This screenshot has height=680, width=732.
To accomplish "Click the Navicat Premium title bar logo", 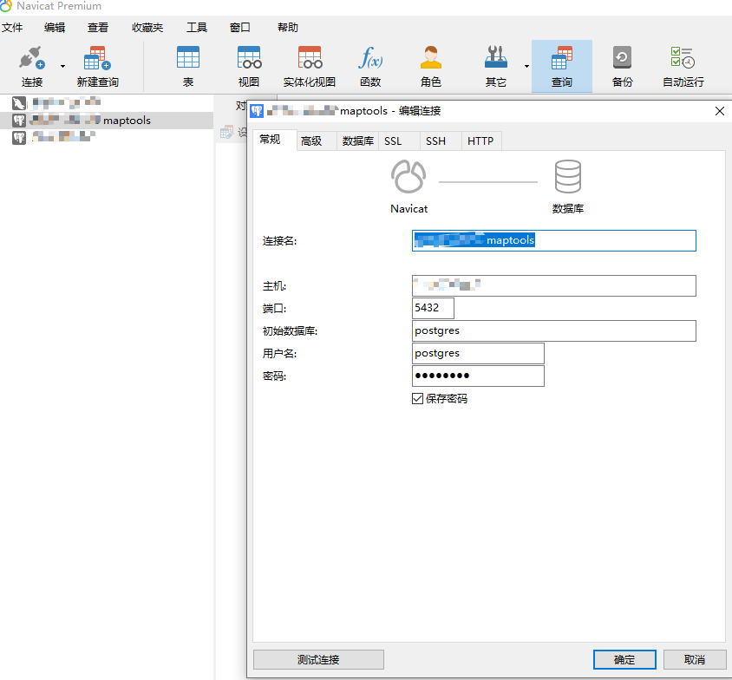I will (6, 6).
